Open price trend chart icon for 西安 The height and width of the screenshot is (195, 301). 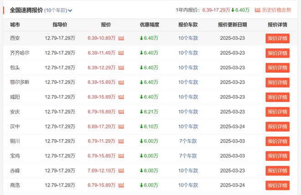[121, 38]
